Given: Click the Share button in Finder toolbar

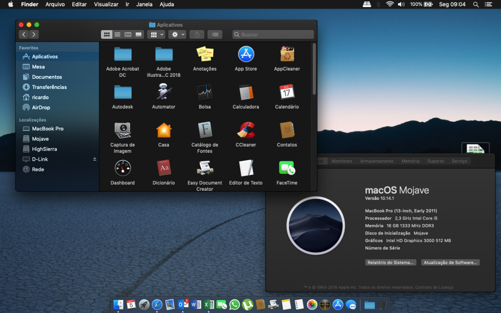Looking at the screenshot, I should [x=197, y=35].
